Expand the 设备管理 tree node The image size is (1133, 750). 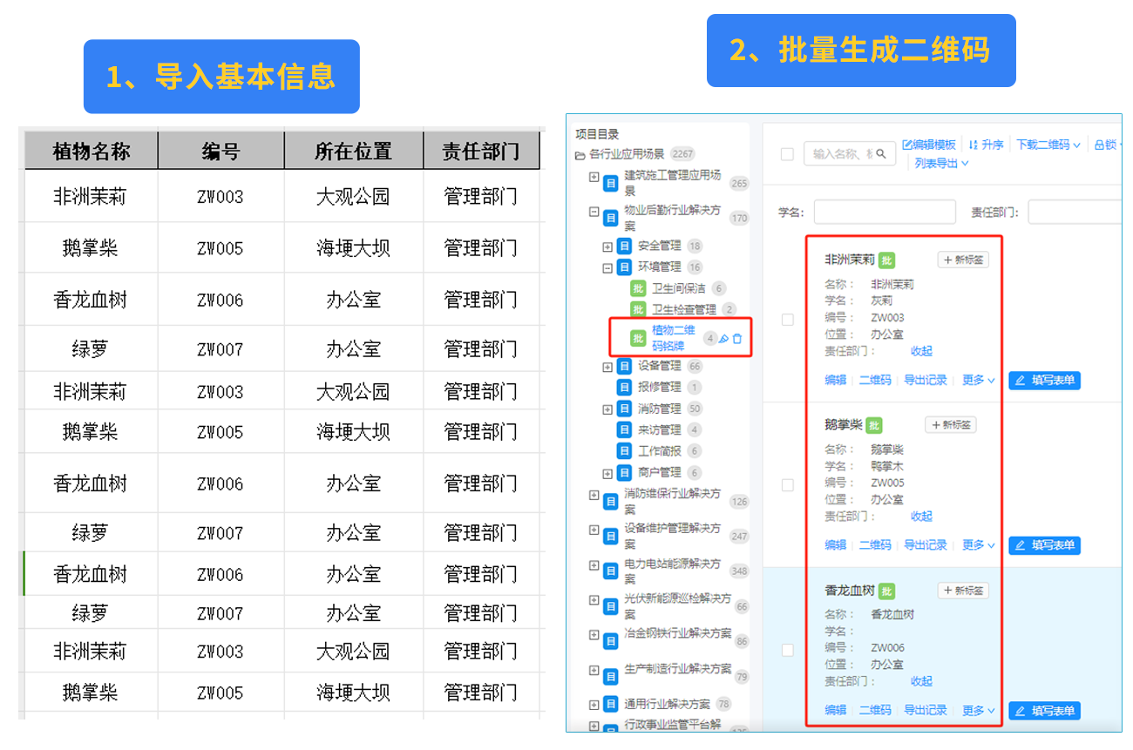[607, 366]
